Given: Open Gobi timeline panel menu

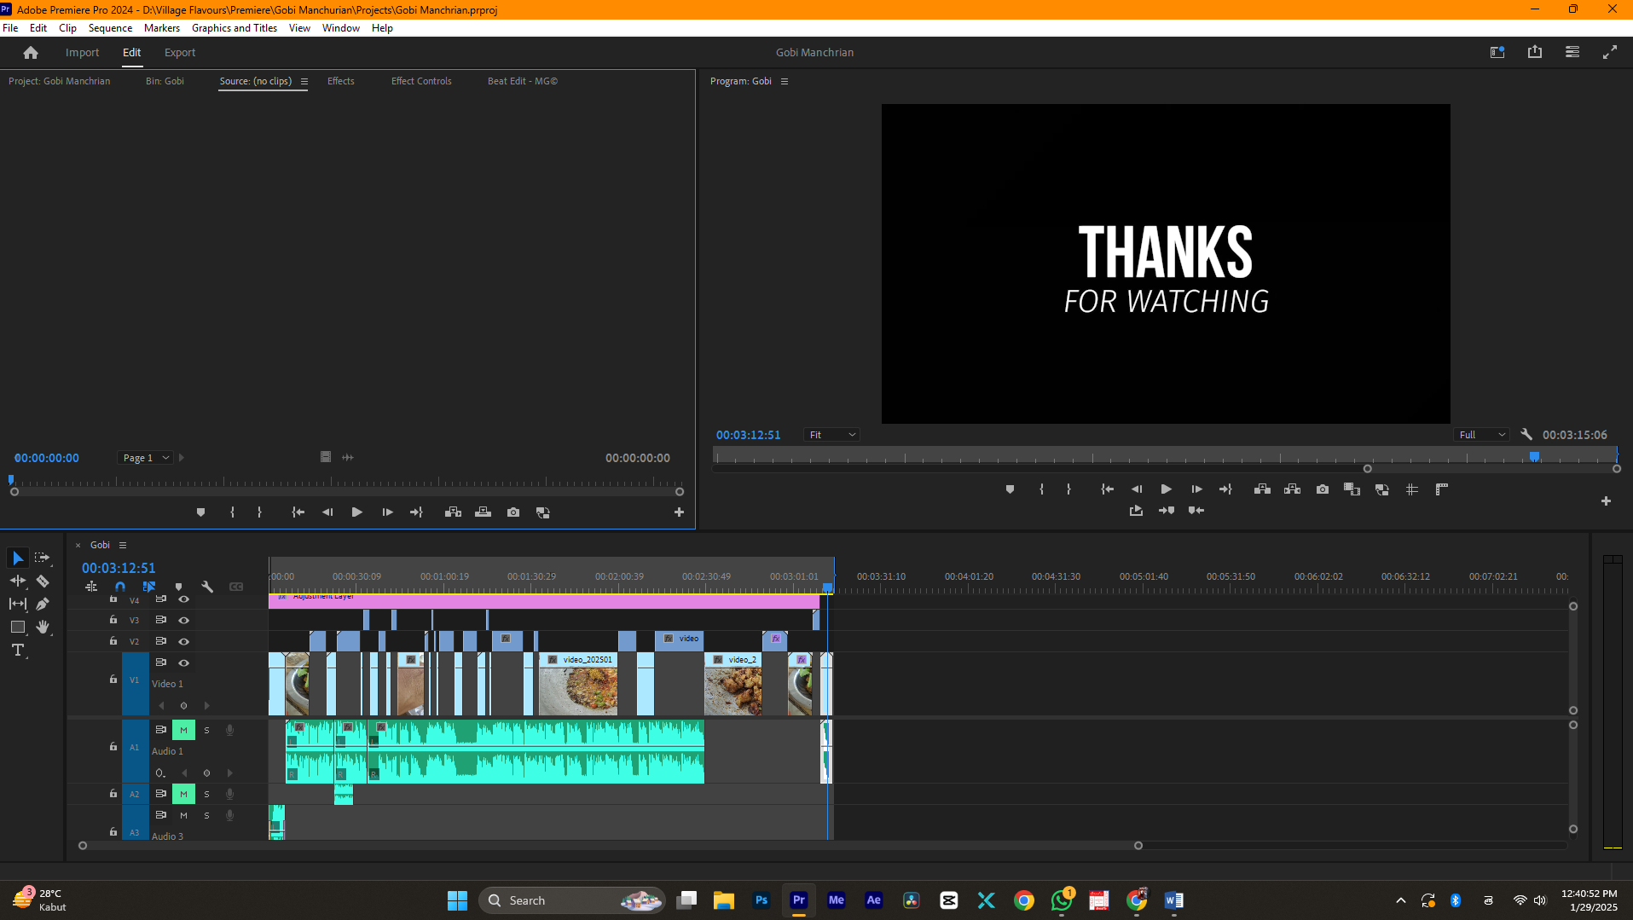Looking at the screenshot, I should point(123,545).
